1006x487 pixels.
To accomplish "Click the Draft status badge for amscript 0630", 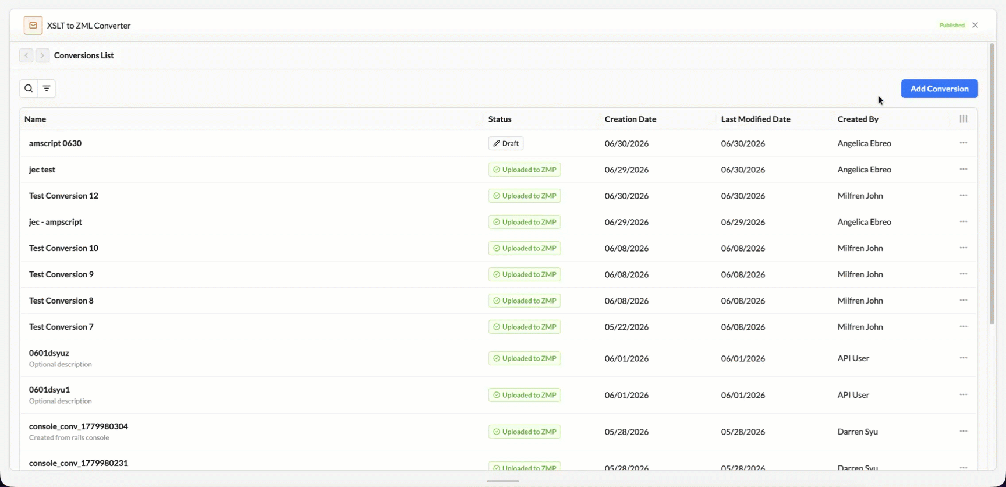I will click(x=506, y=143).
